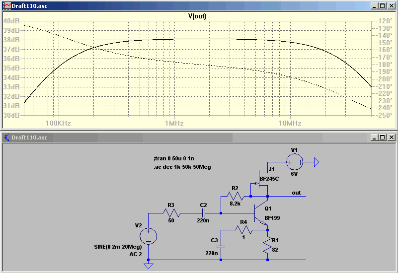
Task: Select the commented ;tran 0 50u 0 1n directive
Action: (174, 158)
